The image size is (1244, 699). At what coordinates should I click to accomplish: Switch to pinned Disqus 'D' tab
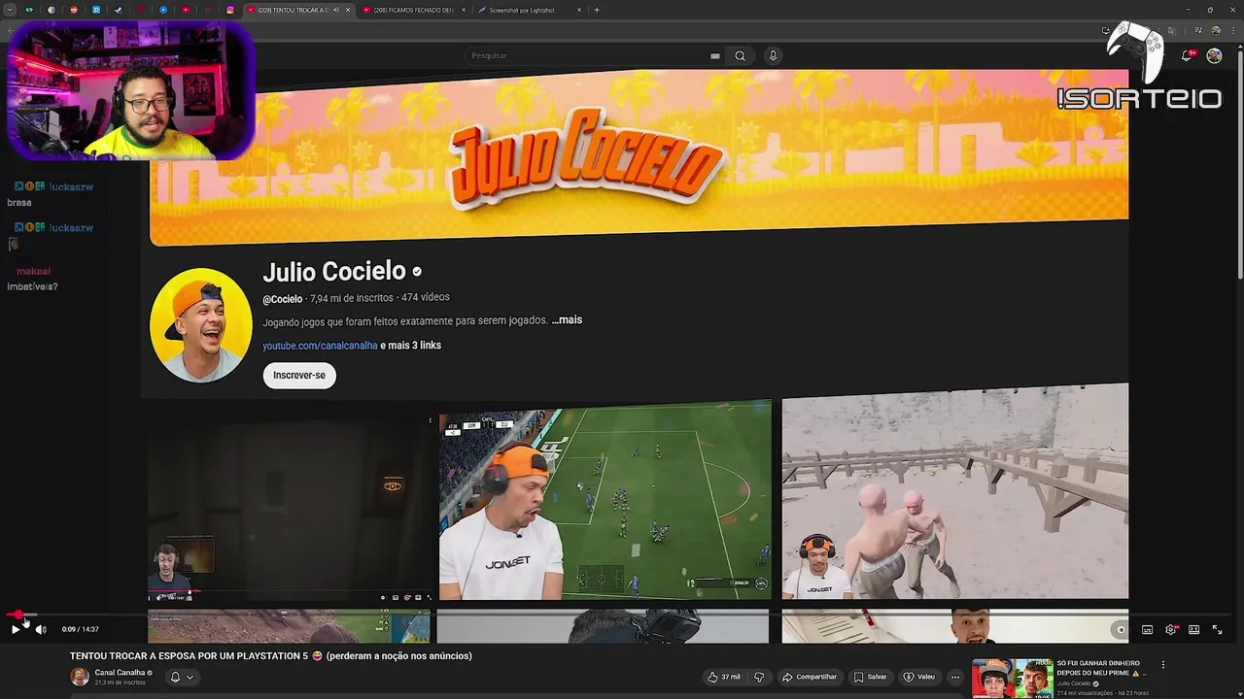(x=96, y=10)
